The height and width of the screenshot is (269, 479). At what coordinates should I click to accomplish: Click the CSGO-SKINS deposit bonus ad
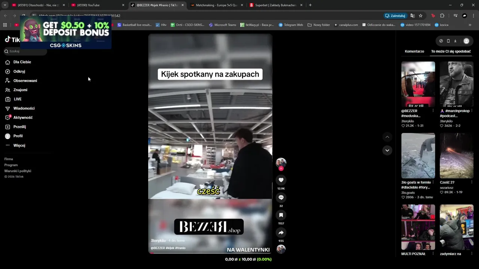point(66,33)
